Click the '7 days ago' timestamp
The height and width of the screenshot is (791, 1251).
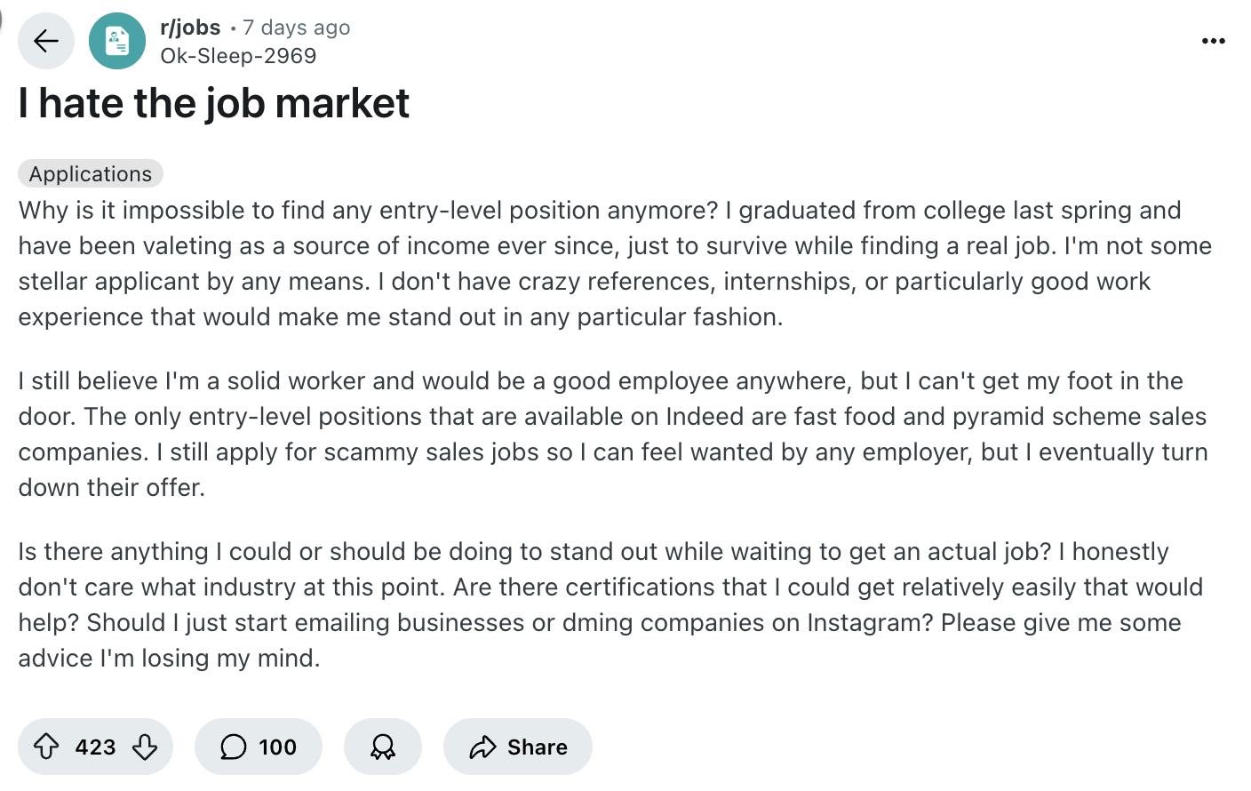tap(297, 28)
